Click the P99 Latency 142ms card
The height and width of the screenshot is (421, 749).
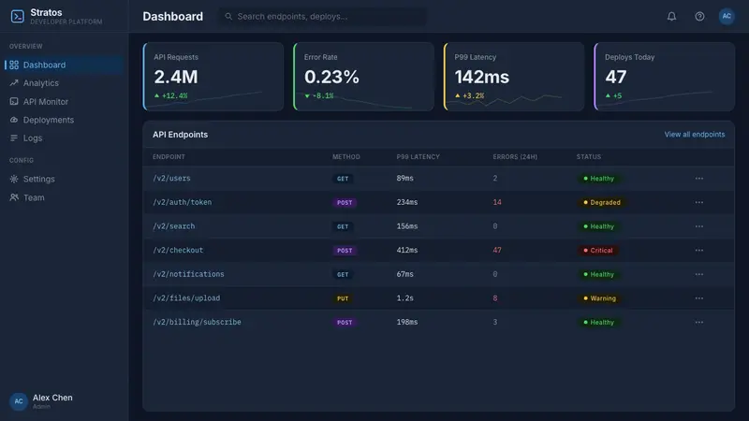[514, 77]
